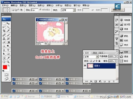133x99 pixels.
Task: Open the Layers panel options menu
Action: pos(117,53)
